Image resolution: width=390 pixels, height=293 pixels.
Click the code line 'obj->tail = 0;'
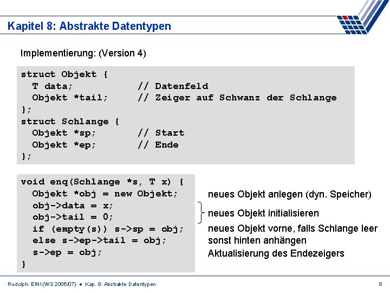pyautogui.click(x=73, y=217)
